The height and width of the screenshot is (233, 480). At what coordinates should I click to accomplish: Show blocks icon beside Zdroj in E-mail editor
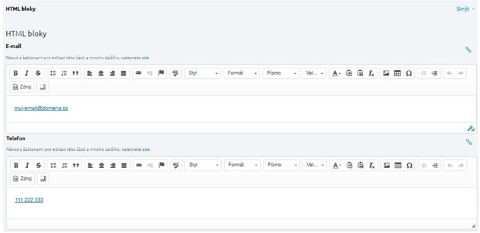42,87
